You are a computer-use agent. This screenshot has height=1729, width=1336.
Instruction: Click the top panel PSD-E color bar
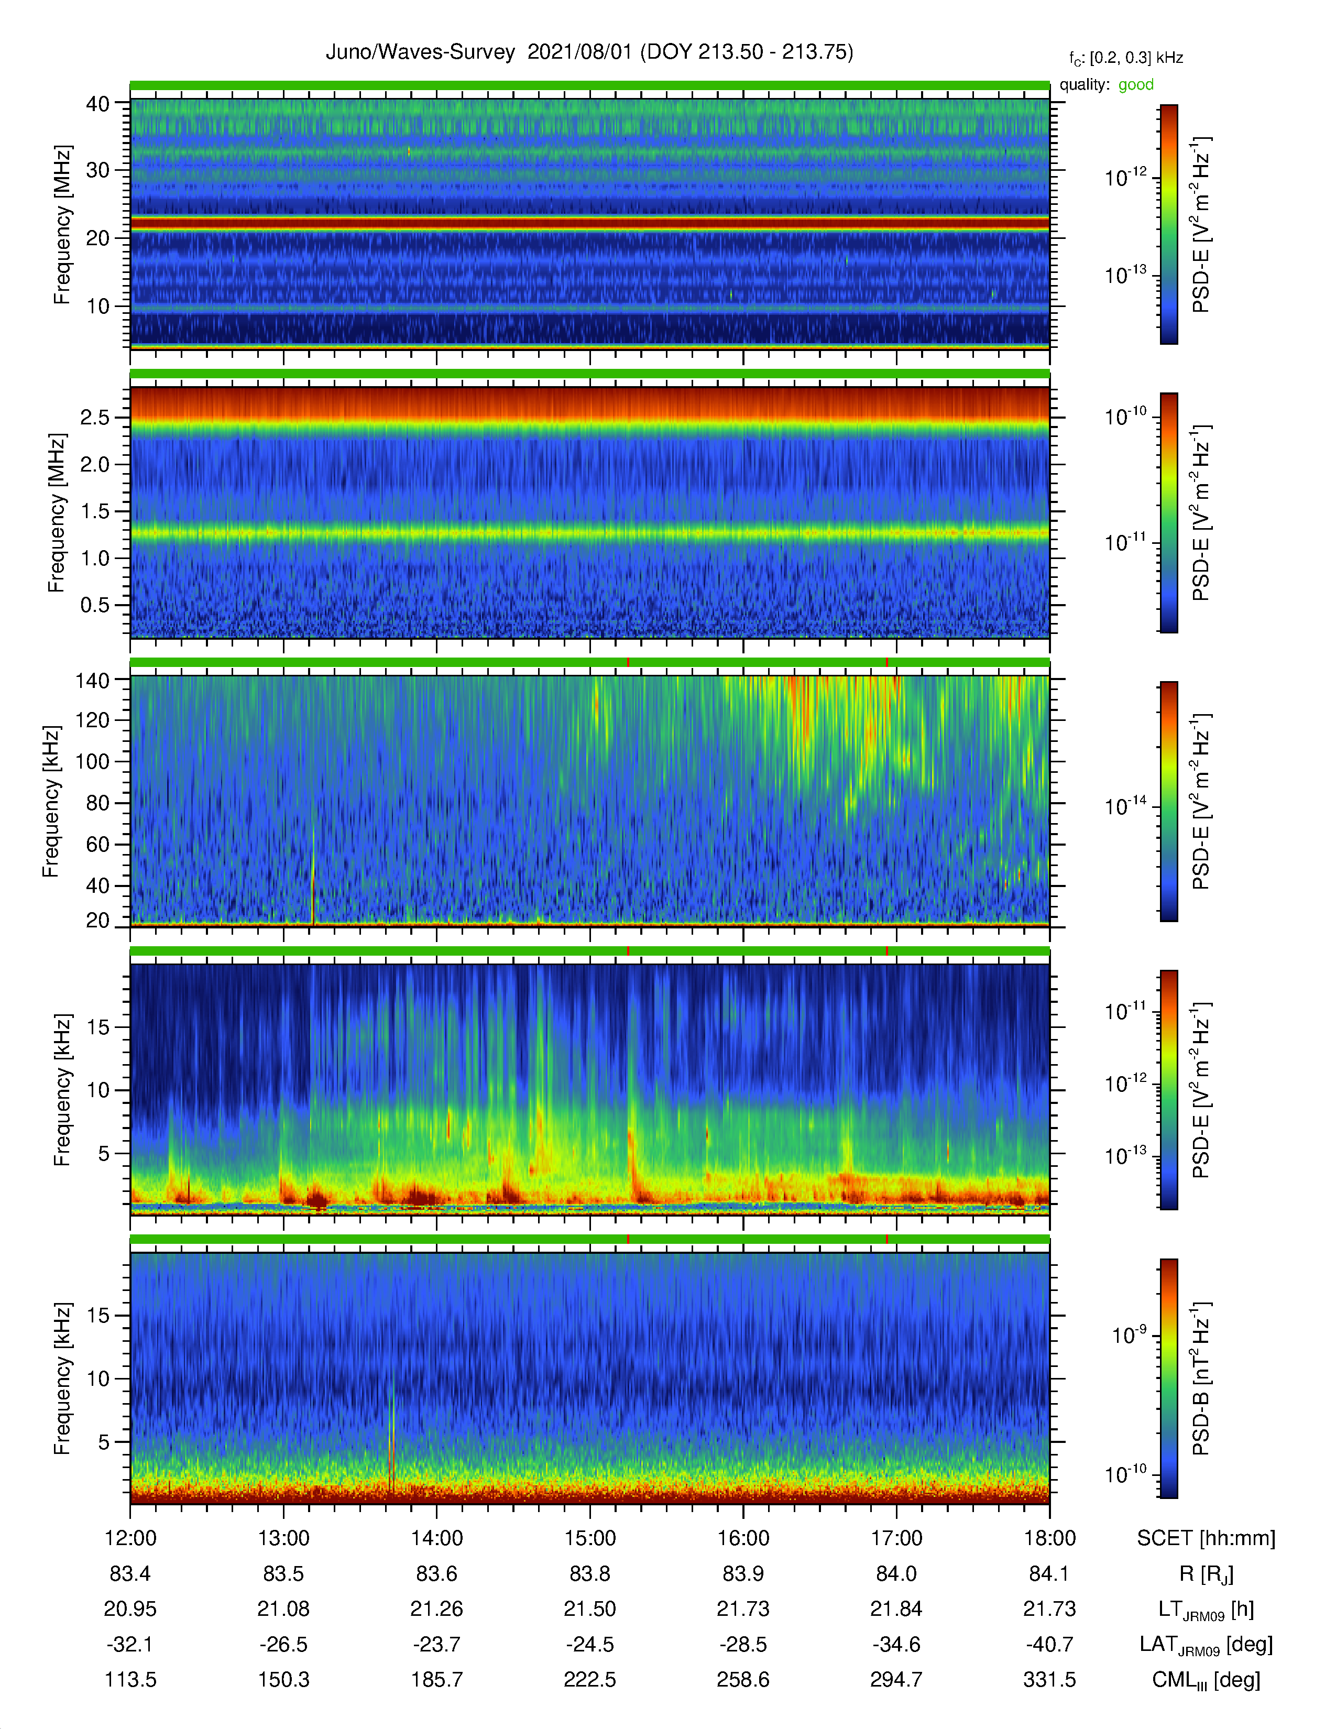1168,224
